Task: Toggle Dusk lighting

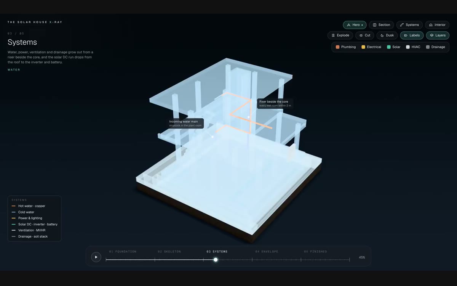Action: [387, 35]
